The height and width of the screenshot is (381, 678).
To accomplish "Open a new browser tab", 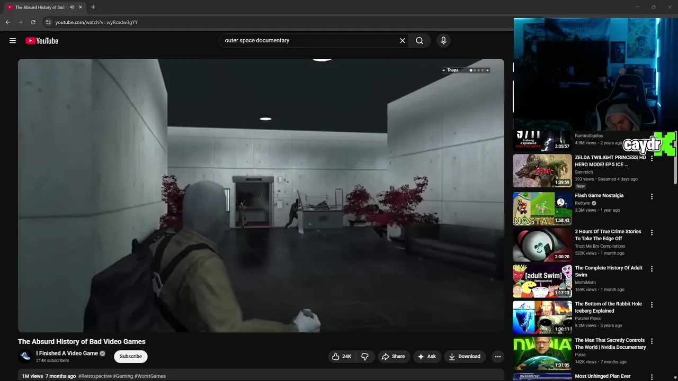I will (x=93, y=7).
